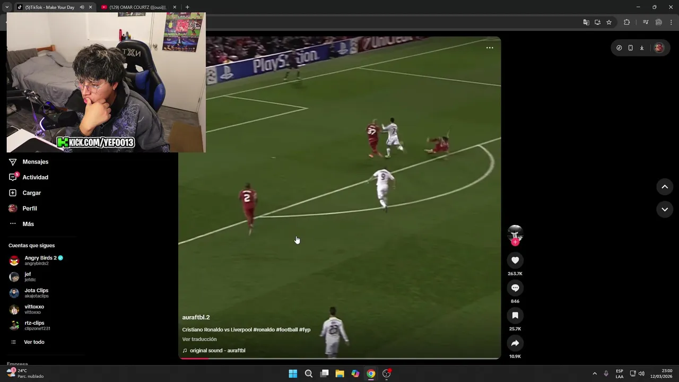This screenshot has height=382, width=679.
Task: Open Chrome Extensions puzzle icon
Action: [627, 22]
